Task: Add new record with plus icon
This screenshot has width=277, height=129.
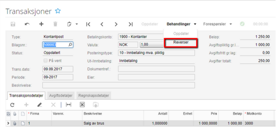Action: coord(41,24)
